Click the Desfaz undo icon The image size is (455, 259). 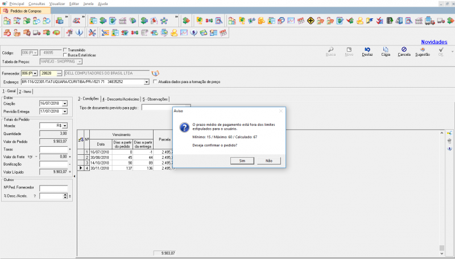[x=368, y=50]
